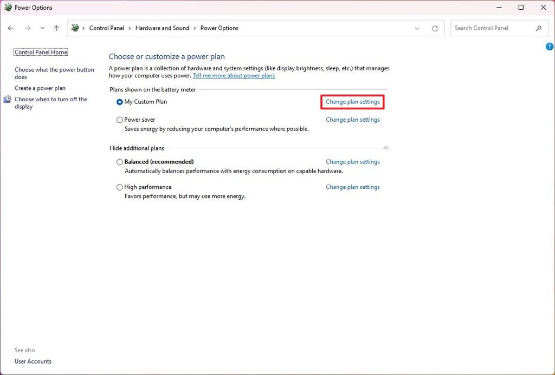Screen dimensions: 555x375
Task: Select the Balanced recommended plan
Action: pos(119,162)
